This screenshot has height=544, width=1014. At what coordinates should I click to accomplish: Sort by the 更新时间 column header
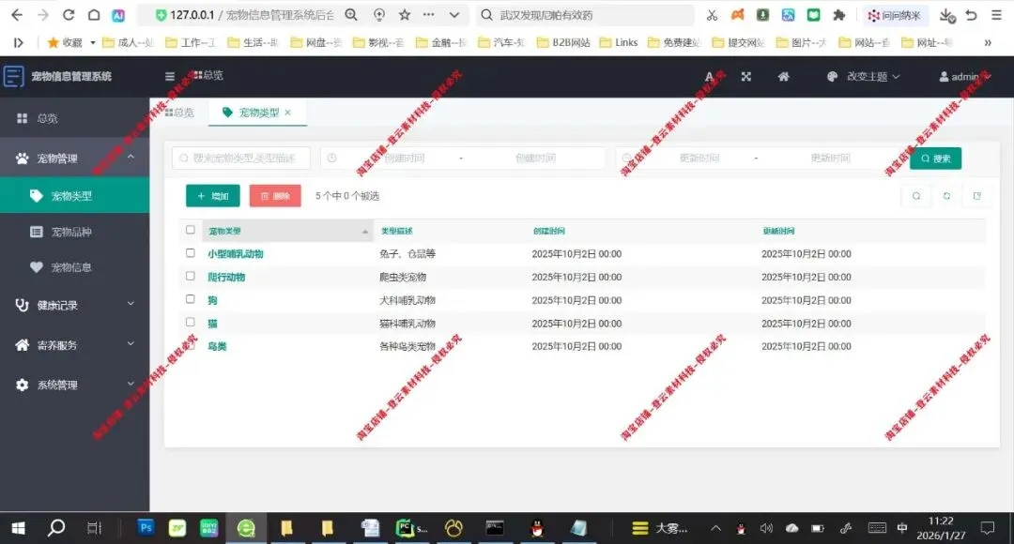pos(778,231)
